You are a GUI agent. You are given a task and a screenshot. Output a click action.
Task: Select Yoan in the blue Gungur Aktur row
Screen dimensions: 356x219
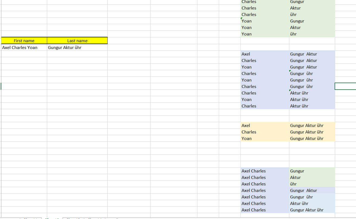click(265, 67)
